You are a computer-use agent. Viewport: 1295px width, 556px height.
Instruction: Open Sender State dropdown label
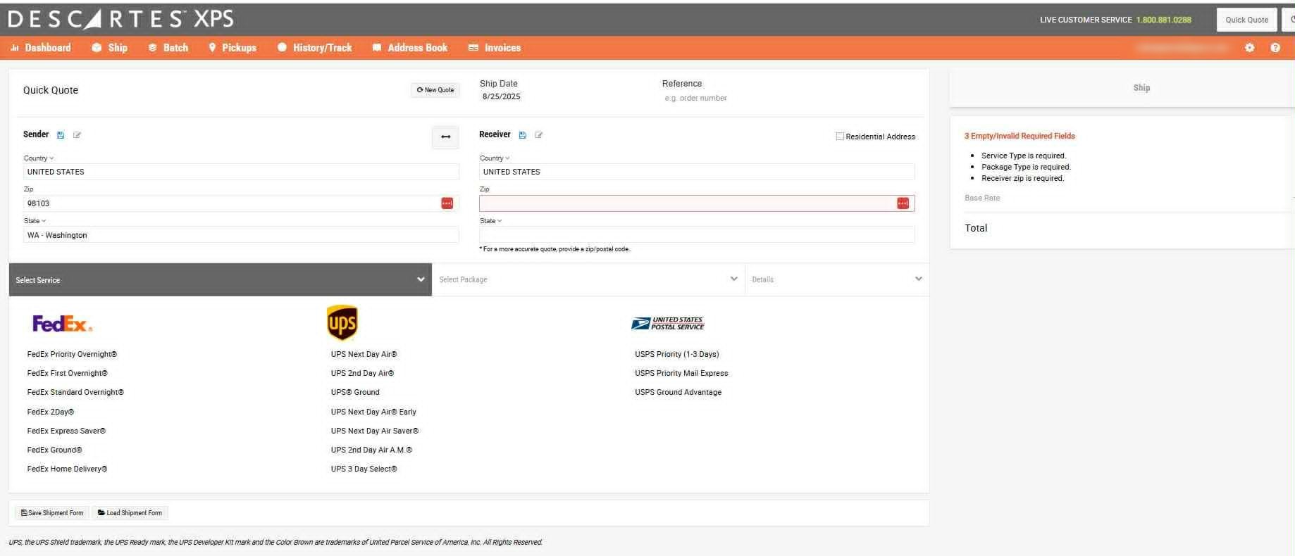[x=35, y=221]
